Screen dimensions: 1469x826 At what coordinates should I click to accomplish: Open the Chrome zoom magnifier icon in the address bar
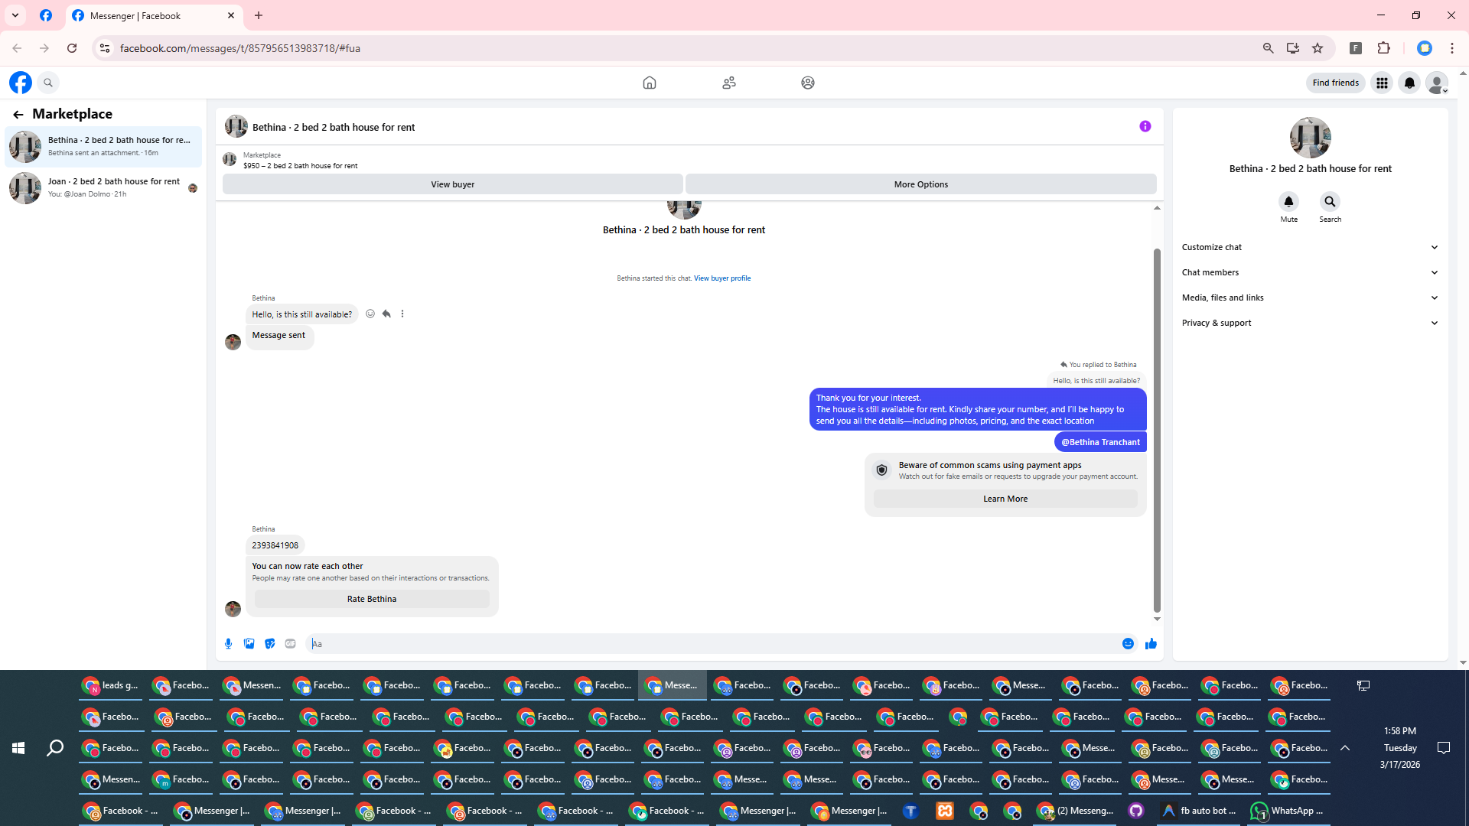[x=1269, y=48]
